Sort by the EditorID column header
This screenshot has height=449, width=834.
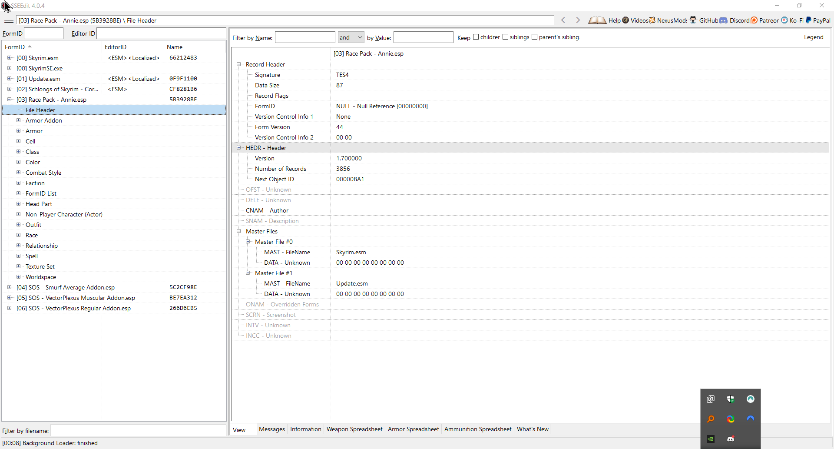[x=133, y=47]
